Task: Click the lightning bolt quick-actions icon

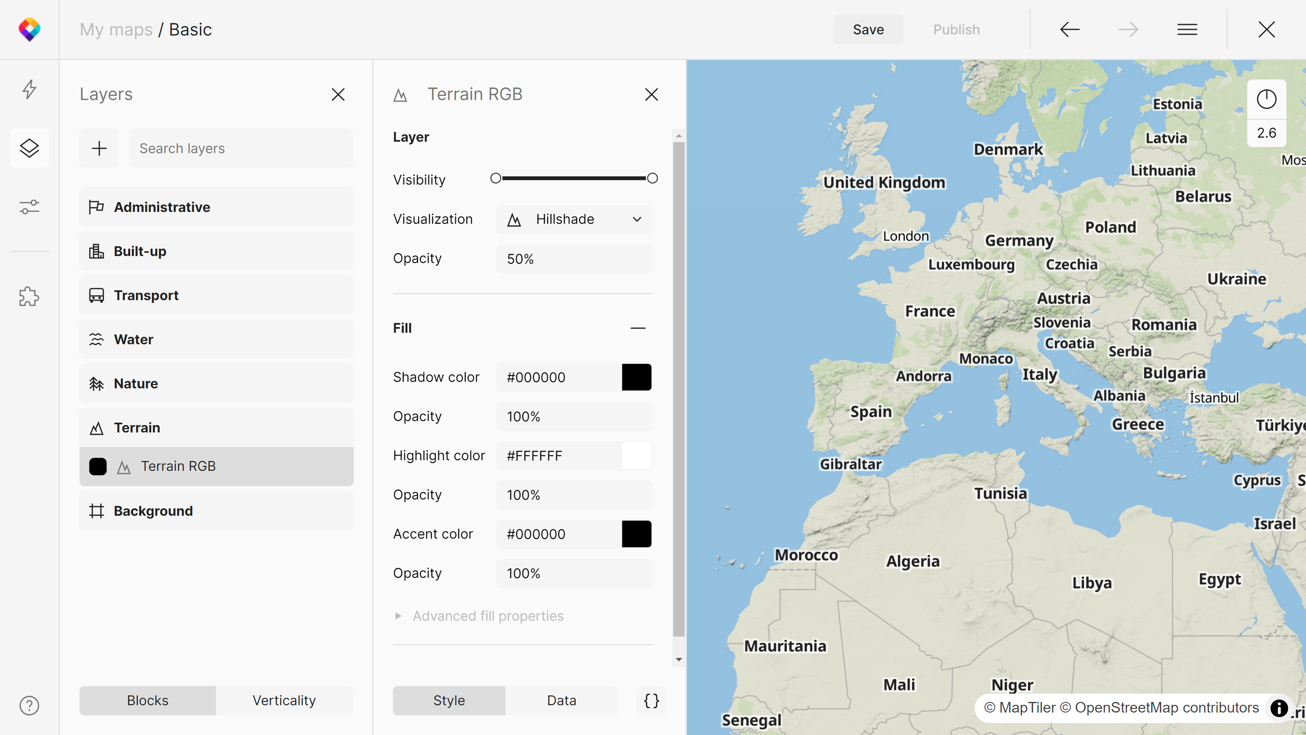Action: pos(29,89)
